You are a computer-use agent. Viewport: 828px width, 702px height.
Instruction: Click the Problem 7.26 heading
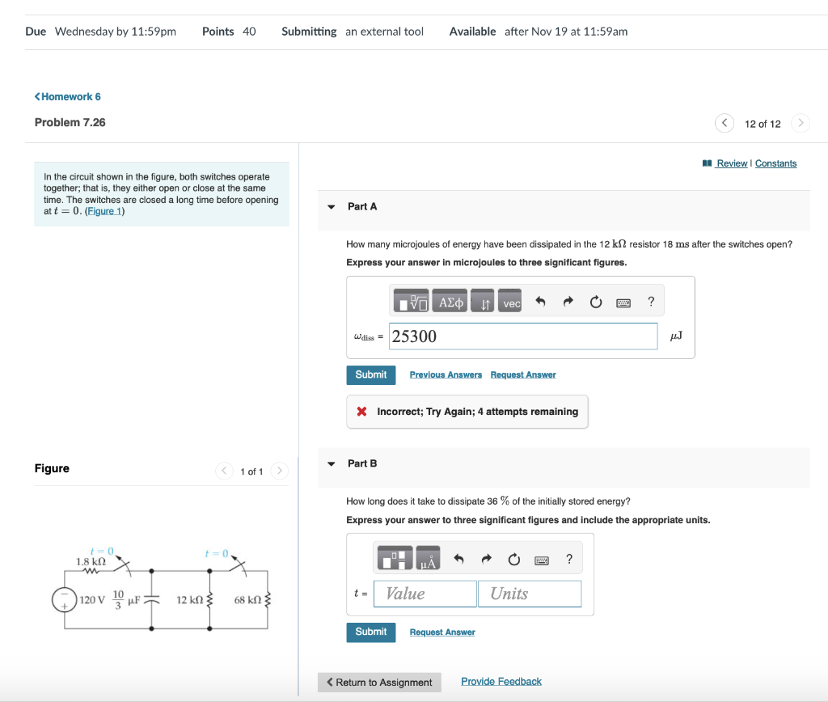70,123
